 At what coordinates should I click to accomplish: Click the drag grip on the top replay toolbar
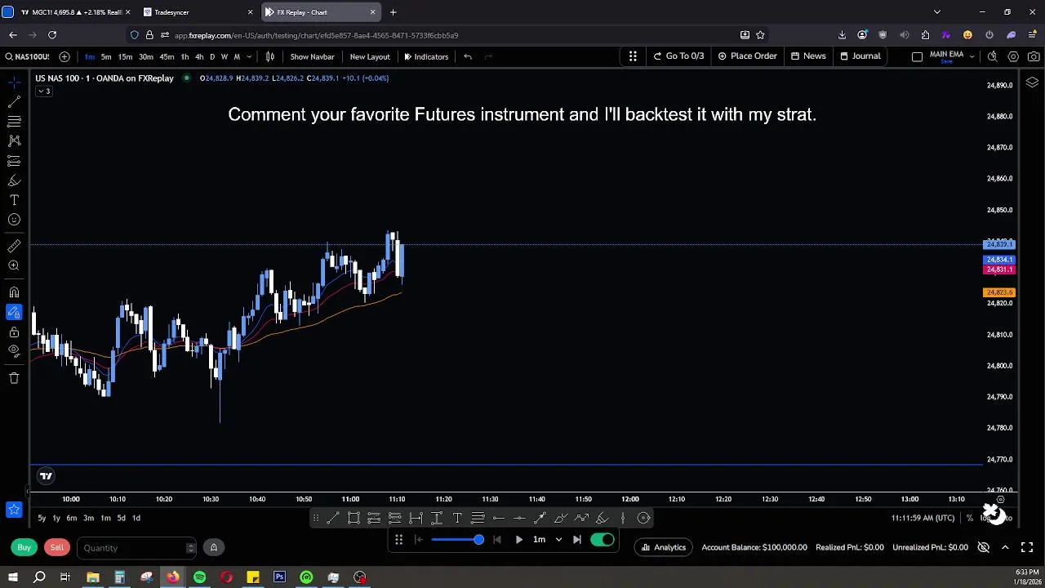[633, 56]
